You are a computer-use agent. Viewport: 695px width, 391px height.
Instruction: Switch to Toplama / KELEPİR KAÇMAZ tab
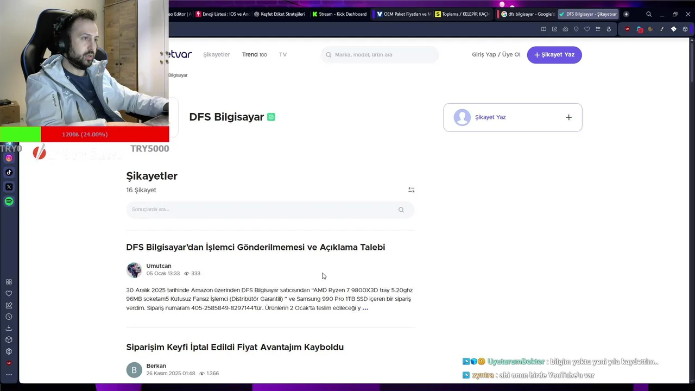[x=462, y=14]
